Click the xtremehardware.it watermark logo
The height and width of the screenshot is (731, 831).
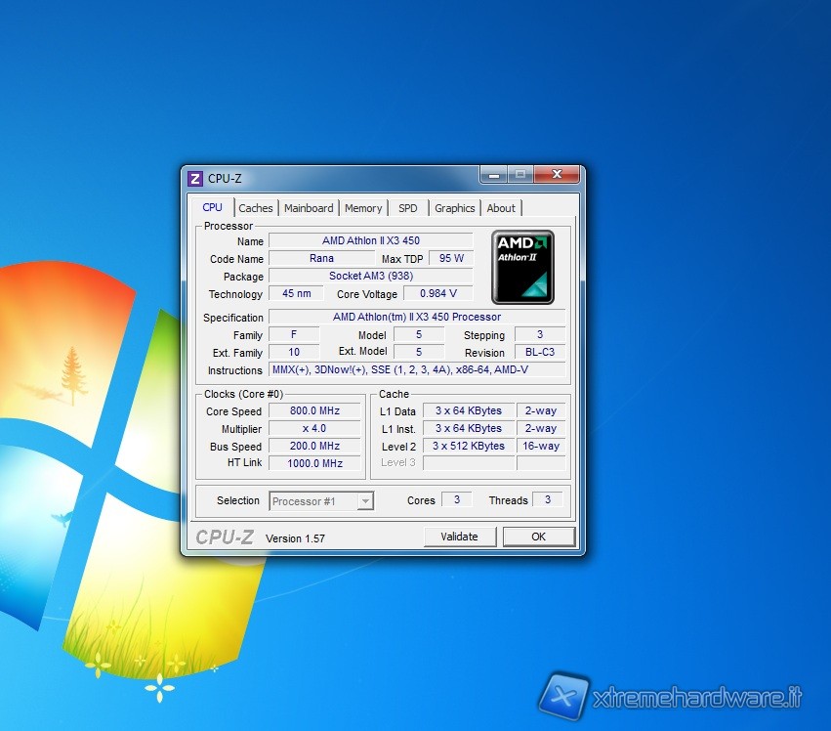[563, 697]
